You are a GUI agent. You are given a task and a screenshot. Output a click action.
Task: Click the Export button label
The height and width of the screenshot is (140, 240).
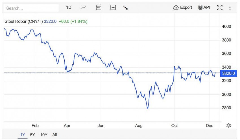click(x=186, y=8)
